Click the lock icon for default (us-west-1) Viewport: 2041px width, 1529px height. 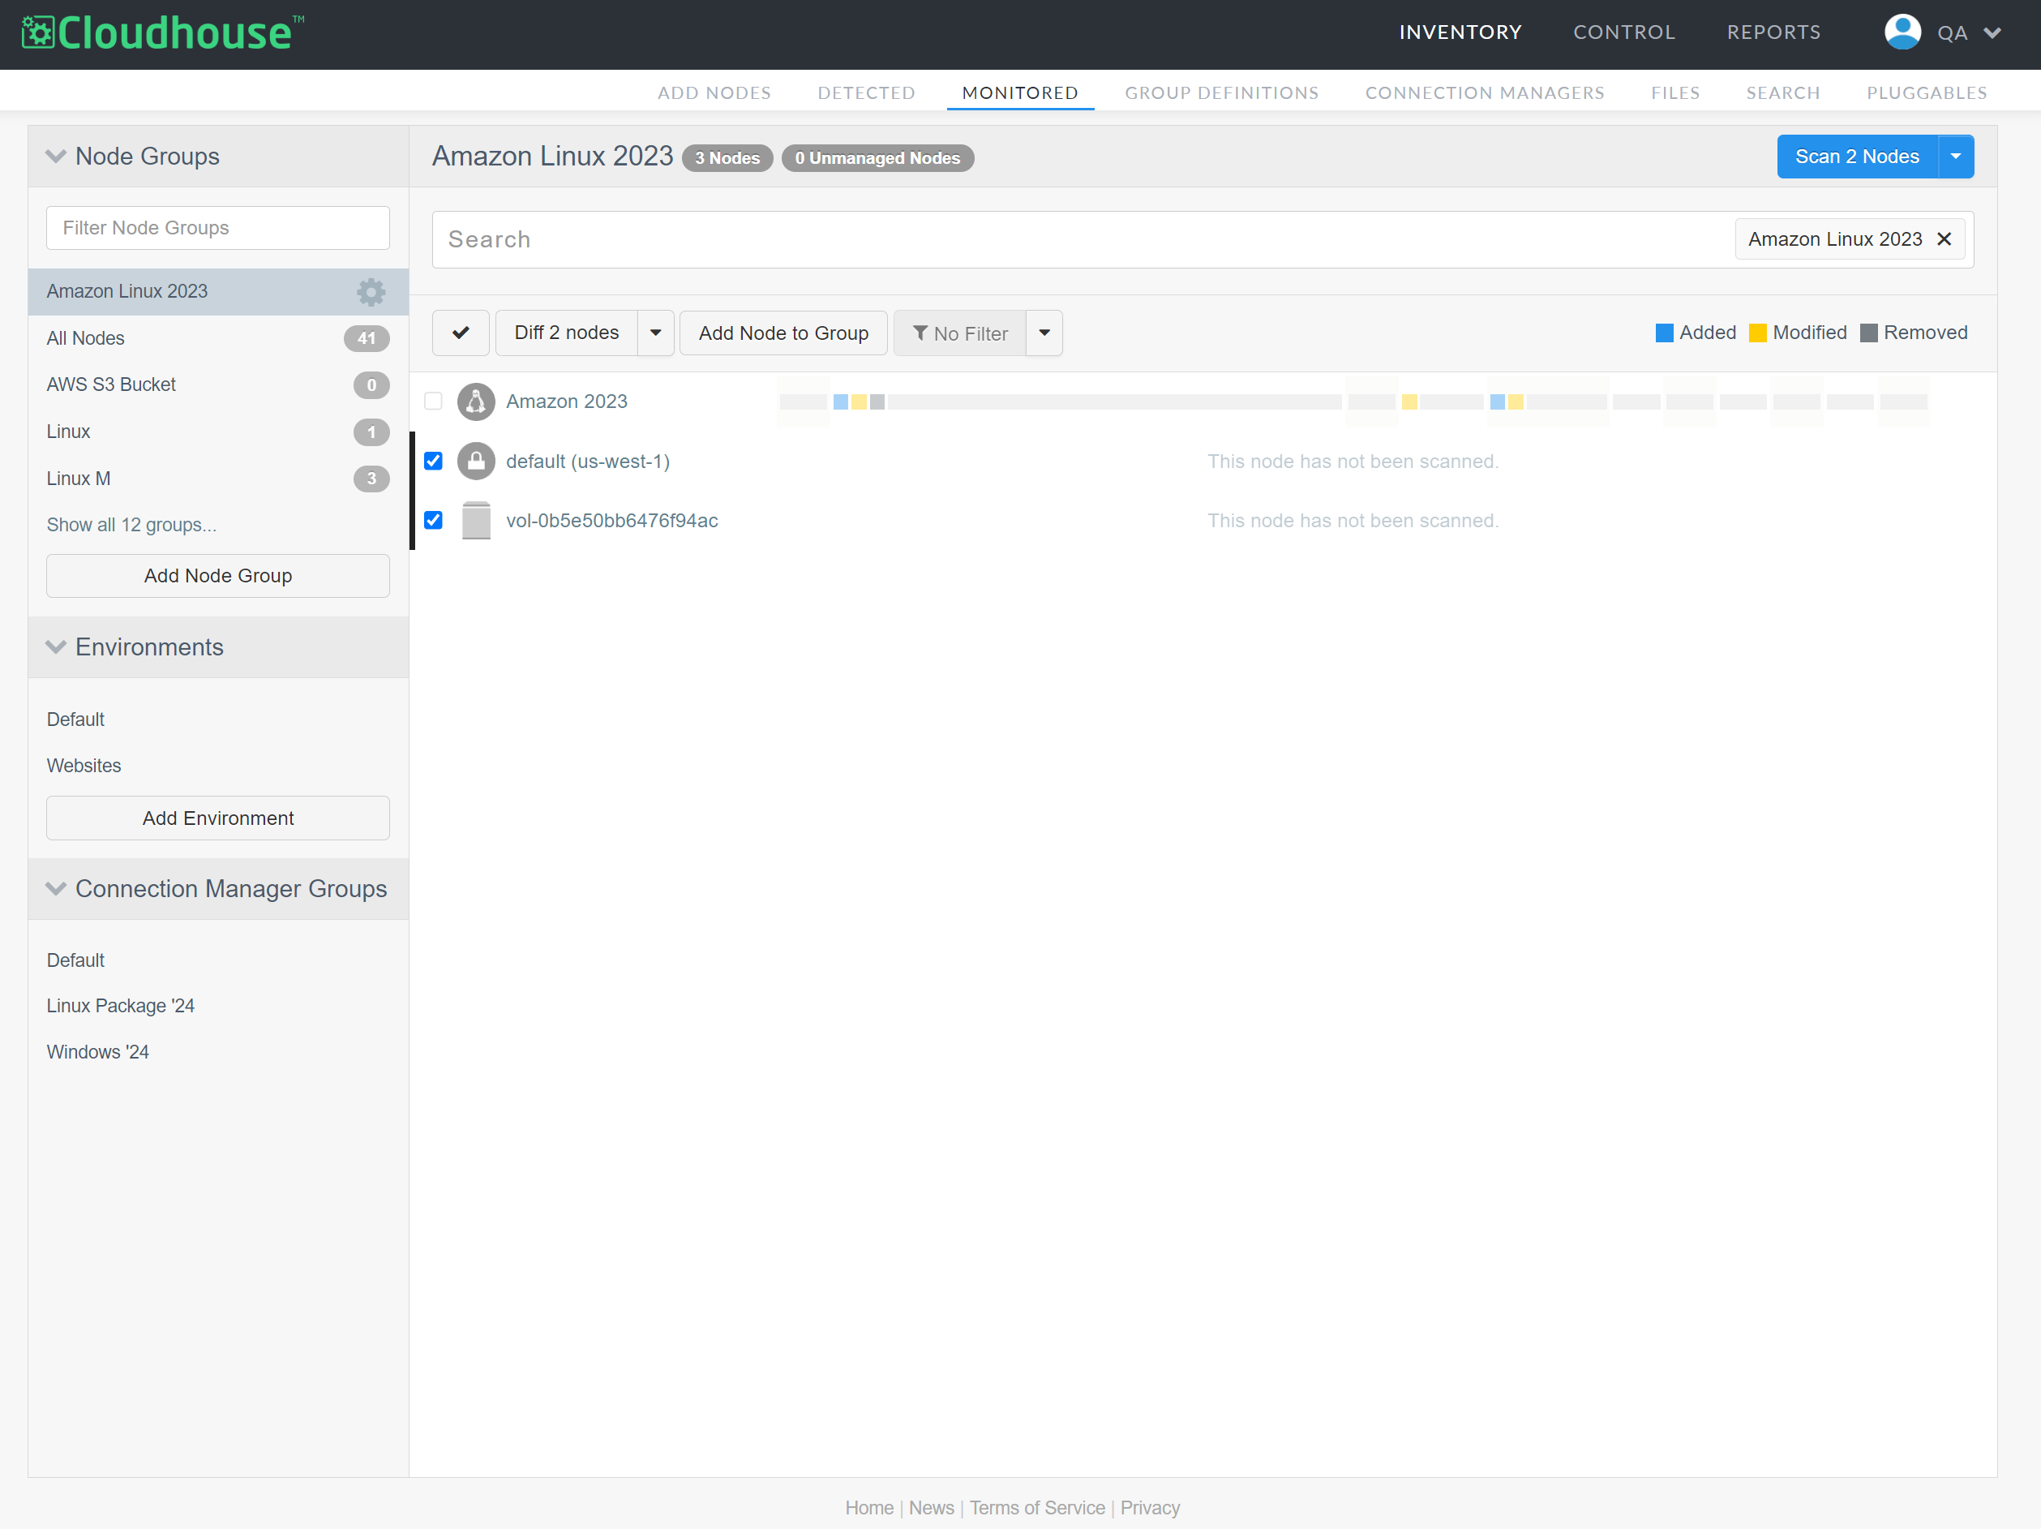[476, 462]
